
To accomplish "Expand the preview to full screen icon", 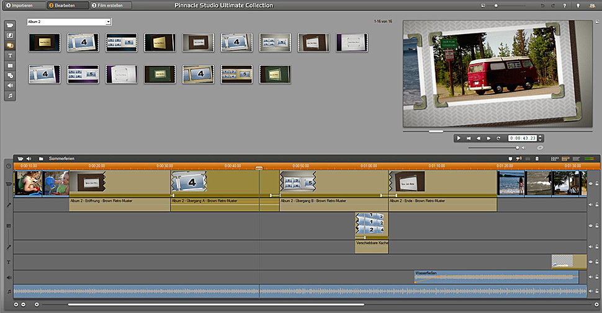I will (597, 22).
